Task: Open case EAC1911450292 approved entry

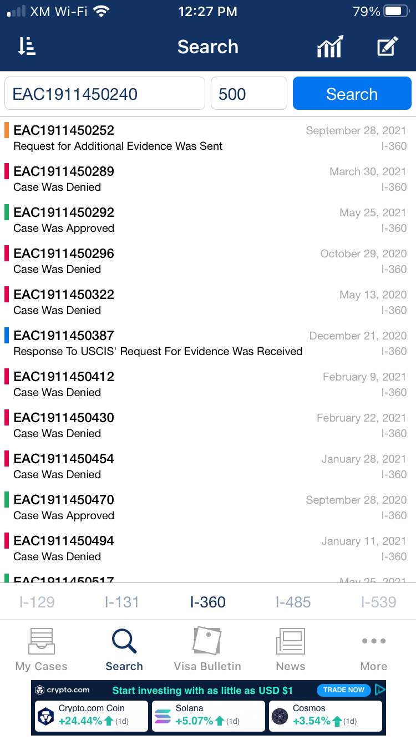Action: pyautogui.click(x=208, y=220)
